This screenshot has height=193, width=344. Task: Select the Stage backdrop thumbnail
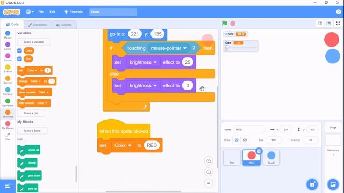click(333, 139)
